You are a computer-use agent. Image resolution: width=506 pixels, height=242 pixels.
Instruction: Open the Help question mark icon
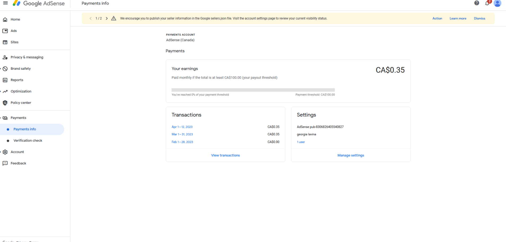[477, 3]
